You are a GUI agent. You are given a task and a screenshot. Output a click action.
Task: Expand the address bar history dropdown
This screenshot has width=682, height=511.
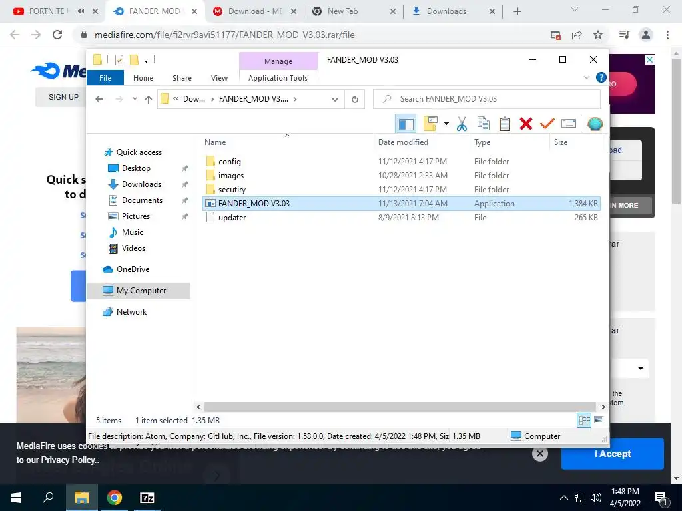(x=335, y=100)
